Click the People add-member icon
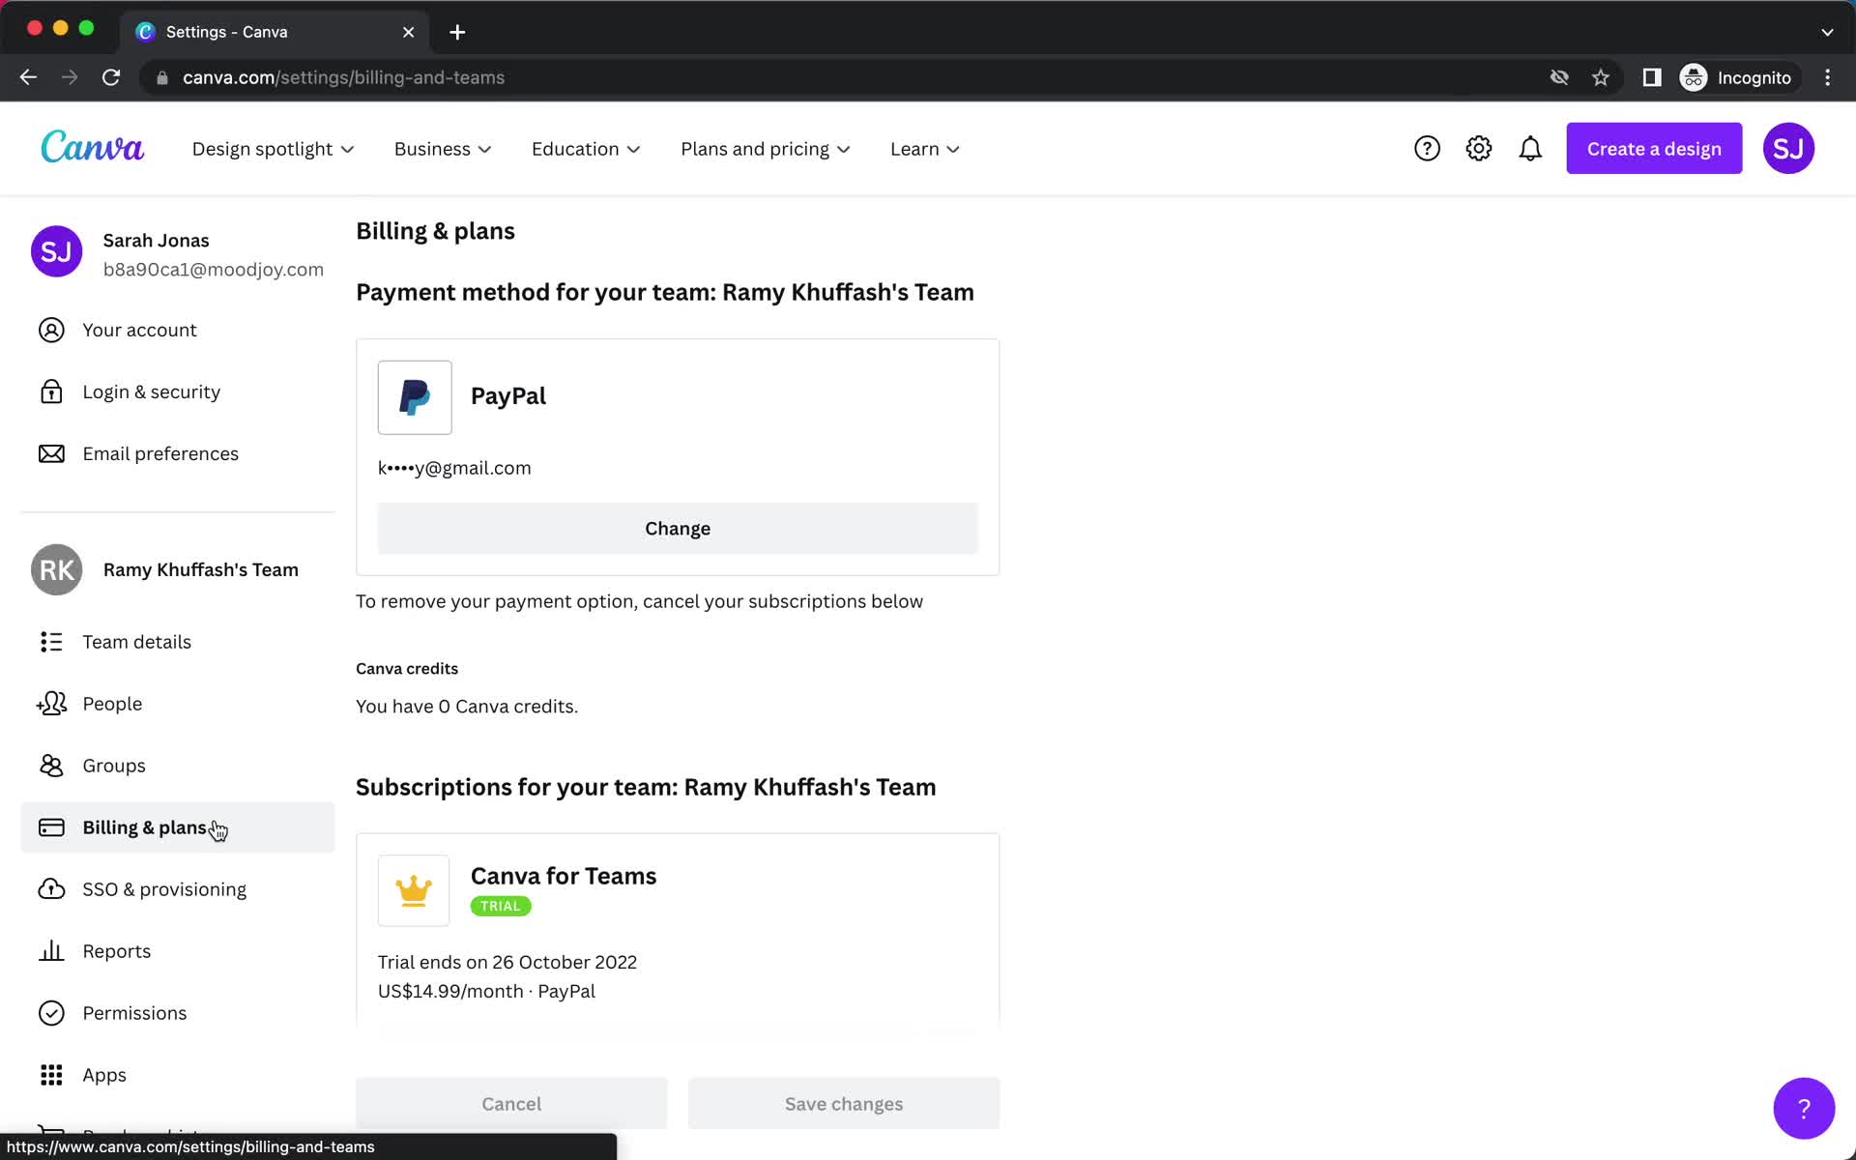The image size is (1856, 1160). pos(51,704)
